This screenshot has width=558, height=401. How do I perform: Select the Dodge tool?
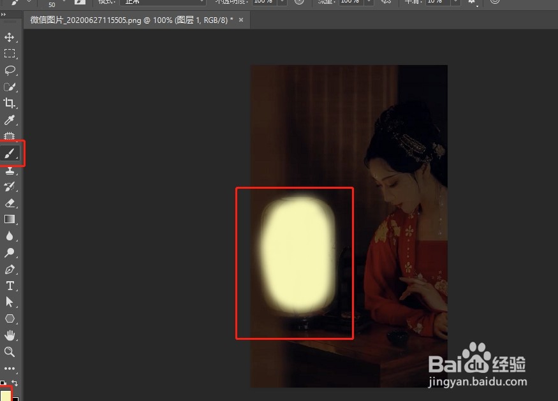pos(10,252)
